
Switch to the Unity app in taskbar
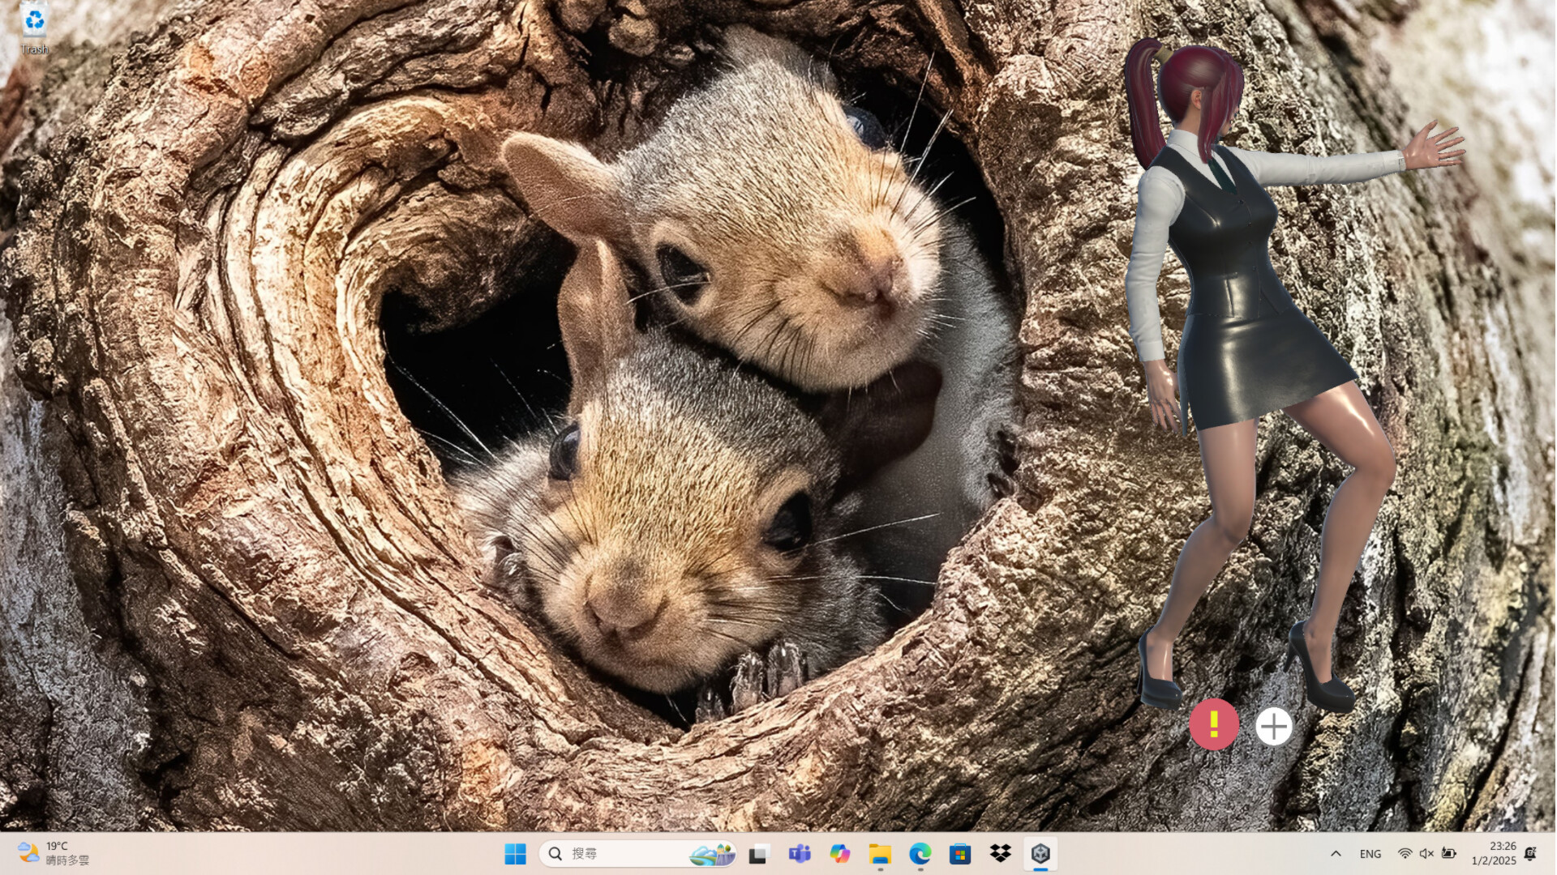(x=1040, y=853)
